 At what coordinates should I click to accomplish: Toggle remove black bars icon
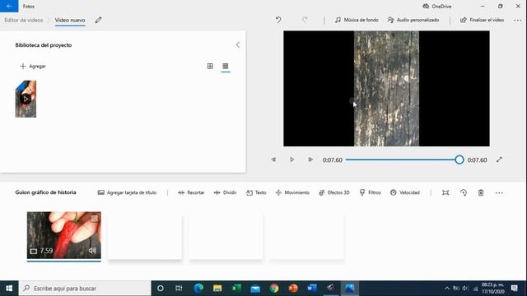point(445,192)
